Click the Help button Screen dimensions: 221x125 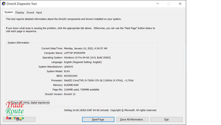[19, 120]
